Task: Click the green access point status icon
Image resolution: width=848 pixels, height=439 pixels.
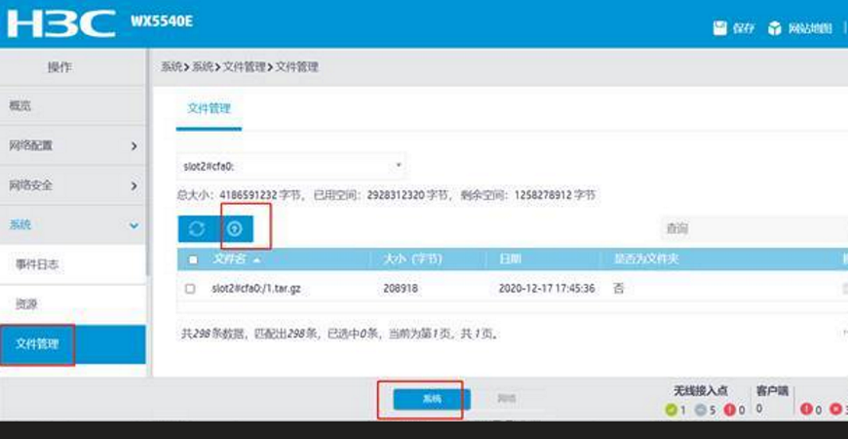Action: coord(670,409)
